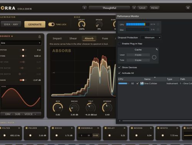Screen dimensions: 192x145
Task: Toggle the Width module power dot
Action: point(158,128)
